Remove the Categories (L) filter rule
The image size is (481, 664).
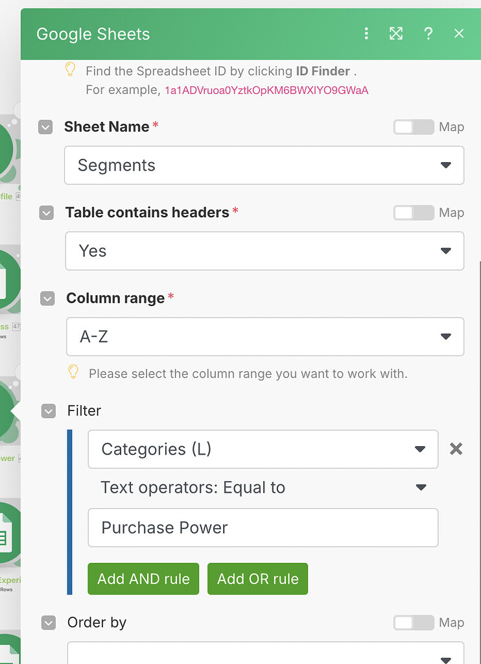(456, 448)
